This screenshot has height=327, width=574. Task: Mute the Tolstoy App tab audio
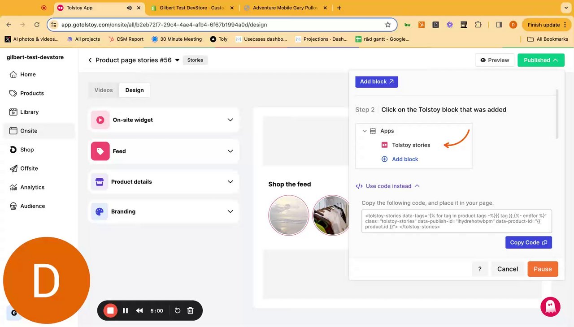click(x=129, y=8)
